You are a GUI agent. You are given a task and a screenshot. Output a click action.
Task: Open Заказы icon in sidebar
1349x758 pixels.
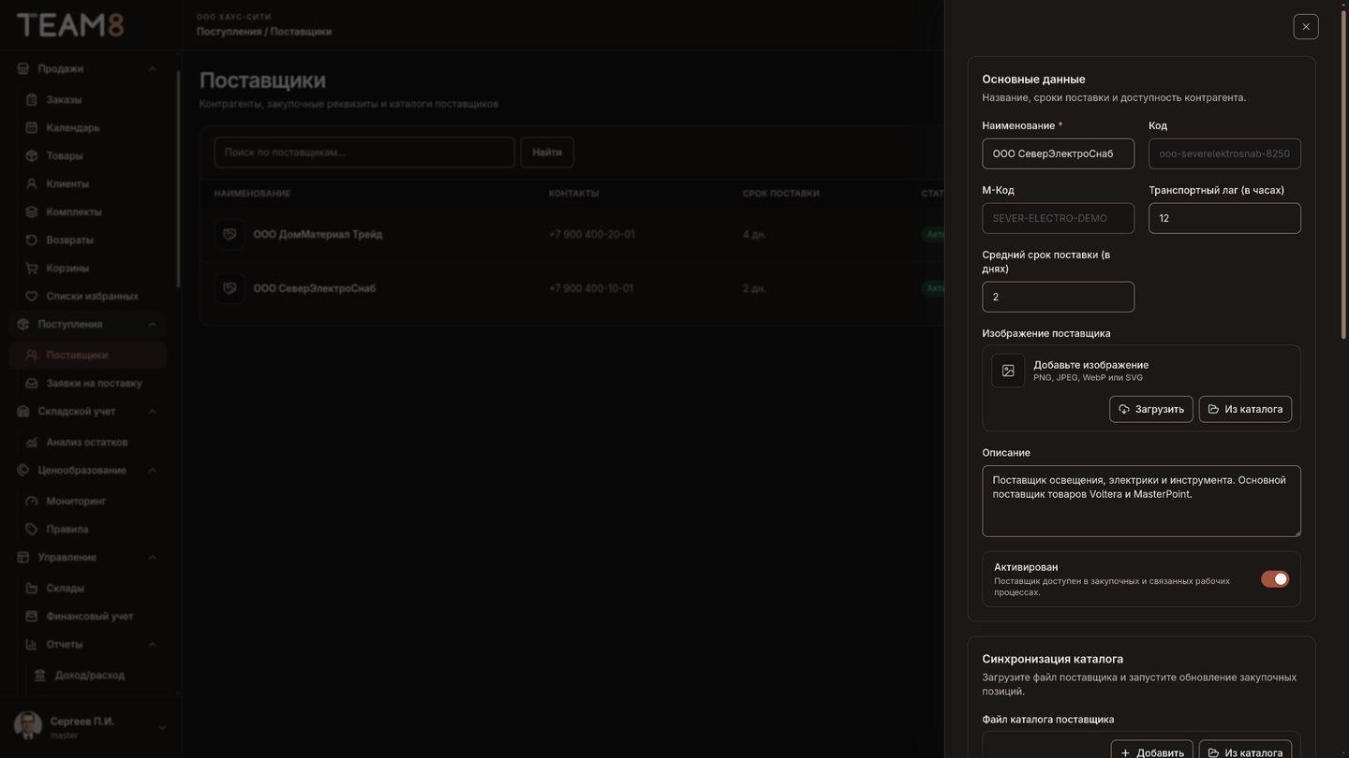(32, 99)
